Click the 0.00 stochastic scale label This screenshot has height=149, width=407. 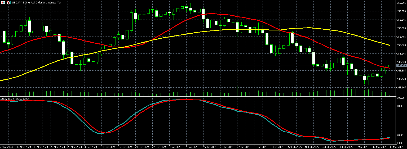click(x=400, y=143)
